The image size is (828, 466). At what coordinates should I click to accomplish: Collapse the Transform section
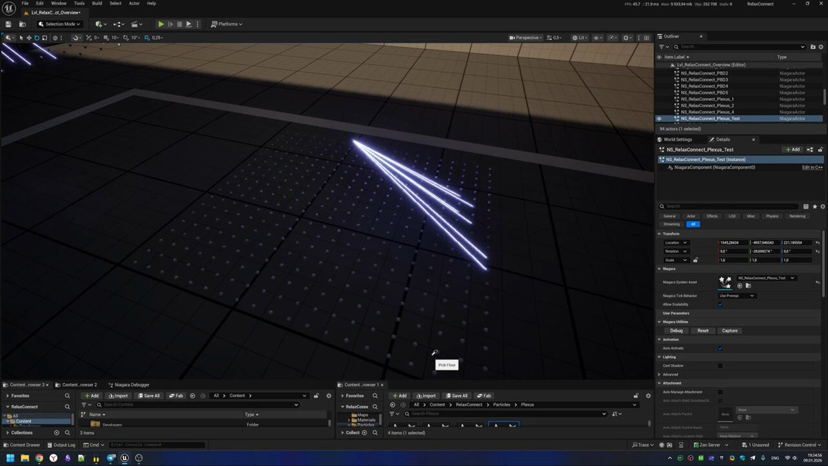pos(660,234)
